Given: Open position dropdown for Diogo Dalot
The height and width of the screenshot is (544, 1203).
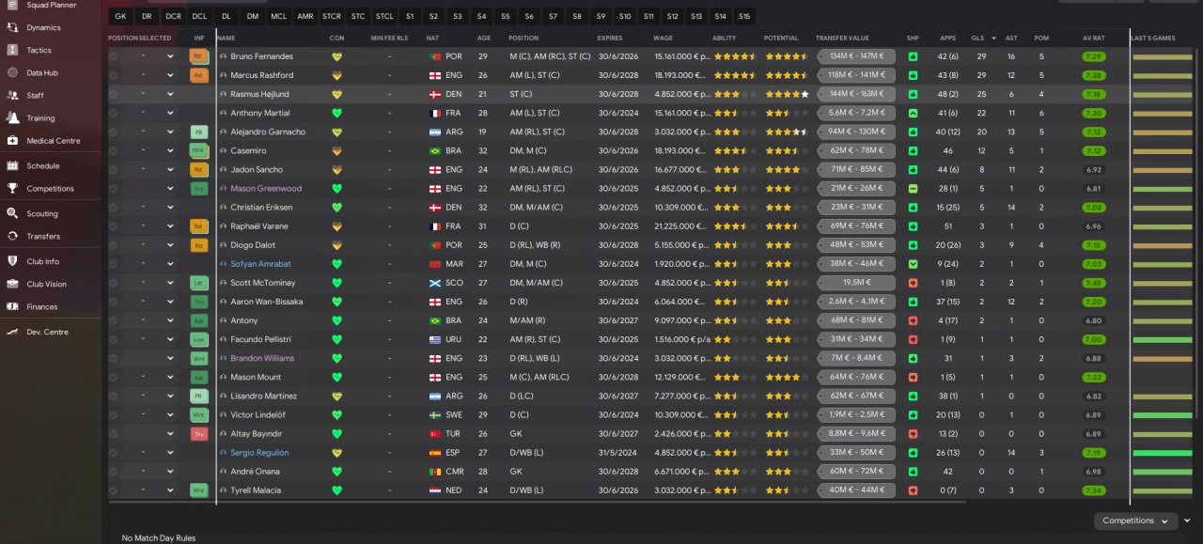Looking at the screenshot, I should point(170,244).
